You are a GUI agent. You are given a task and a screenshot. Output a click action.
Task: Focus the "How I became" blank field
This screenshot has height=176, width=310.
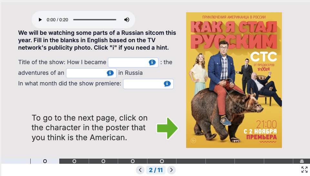pyautogui.click(x=133, y=63)
